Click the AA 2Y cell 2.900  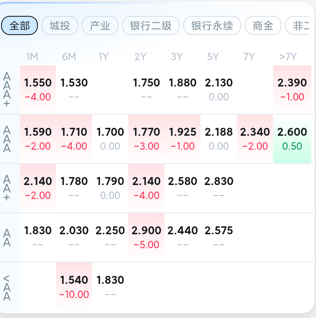[x=146, y=237]
